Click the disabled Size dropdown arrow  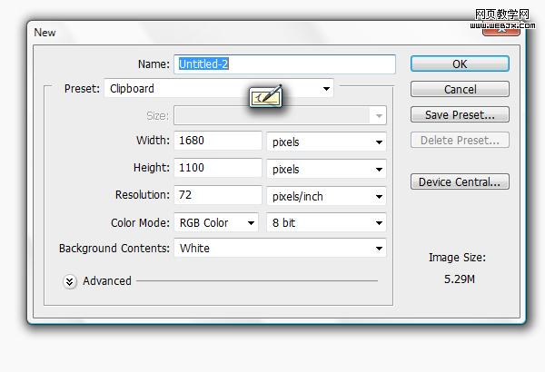[x=379, y=115]
